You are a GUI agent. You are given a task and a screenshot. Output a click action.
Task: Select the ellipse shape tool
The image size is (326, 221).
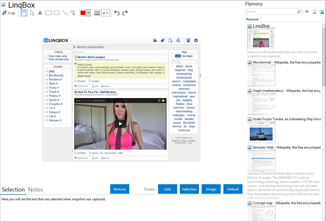(x=57, y=13)
